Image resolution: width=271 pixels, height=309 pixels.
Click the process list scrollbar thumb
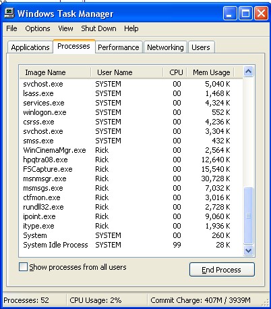click(248, 216)
